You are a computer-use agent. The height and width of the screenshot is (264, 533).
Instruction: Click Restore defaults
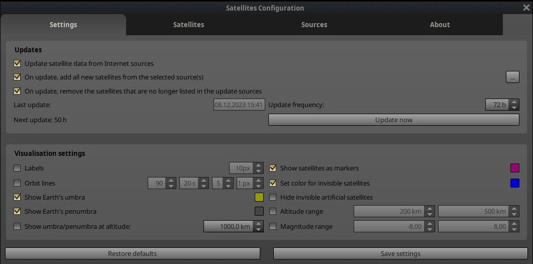click(133, 253)
